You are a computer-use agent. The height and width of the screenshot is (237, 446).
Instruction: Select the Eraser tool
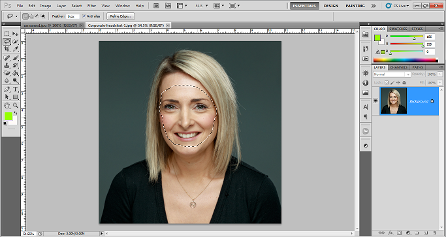coord(7,73)
